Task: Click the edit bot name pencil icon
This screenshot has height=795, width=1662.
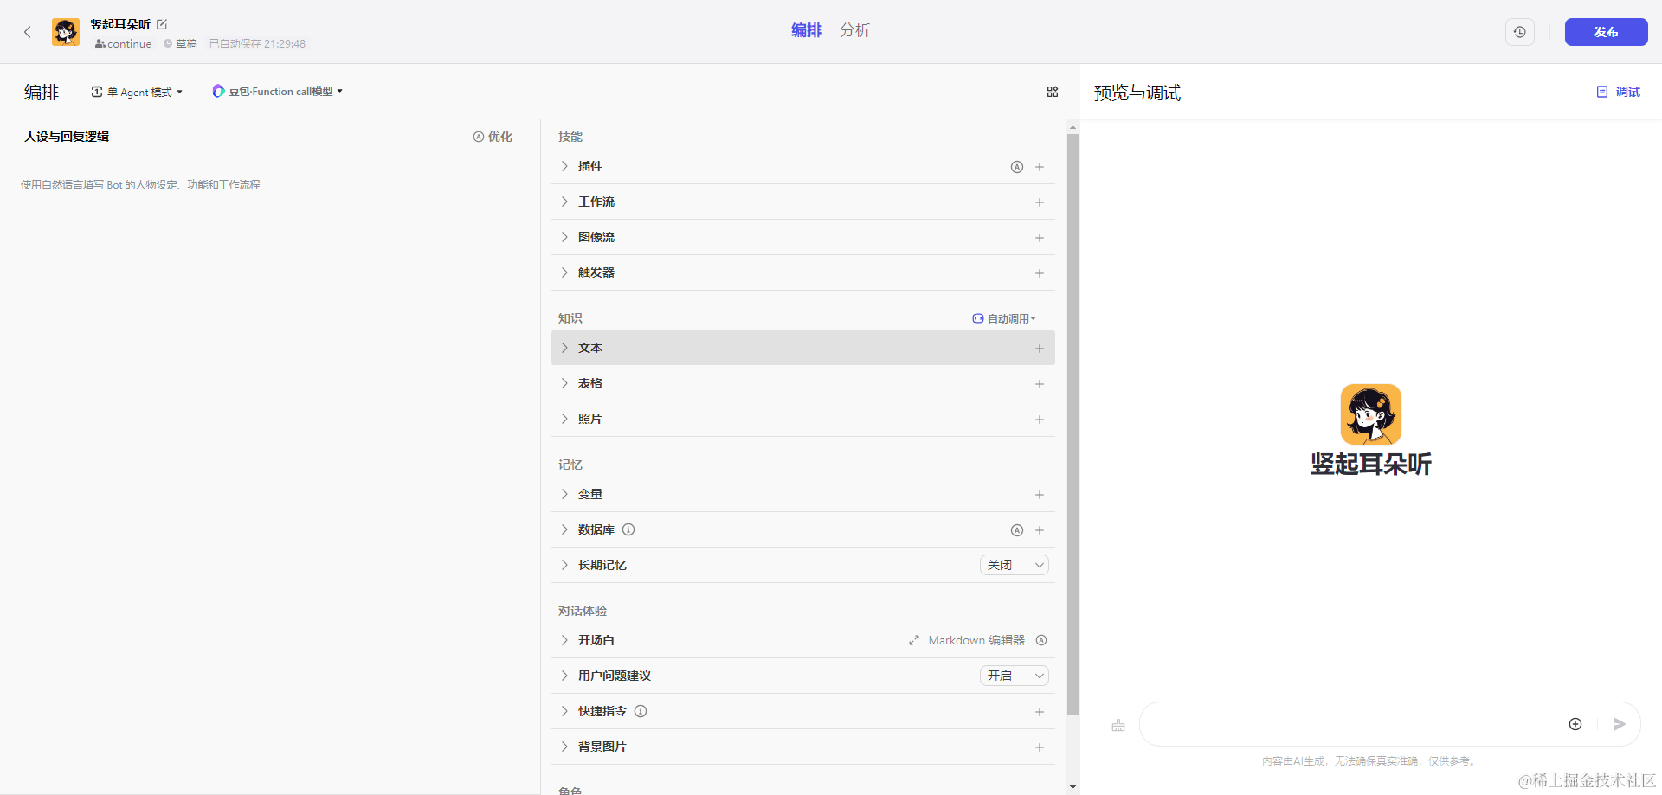Action: (162, 24)
